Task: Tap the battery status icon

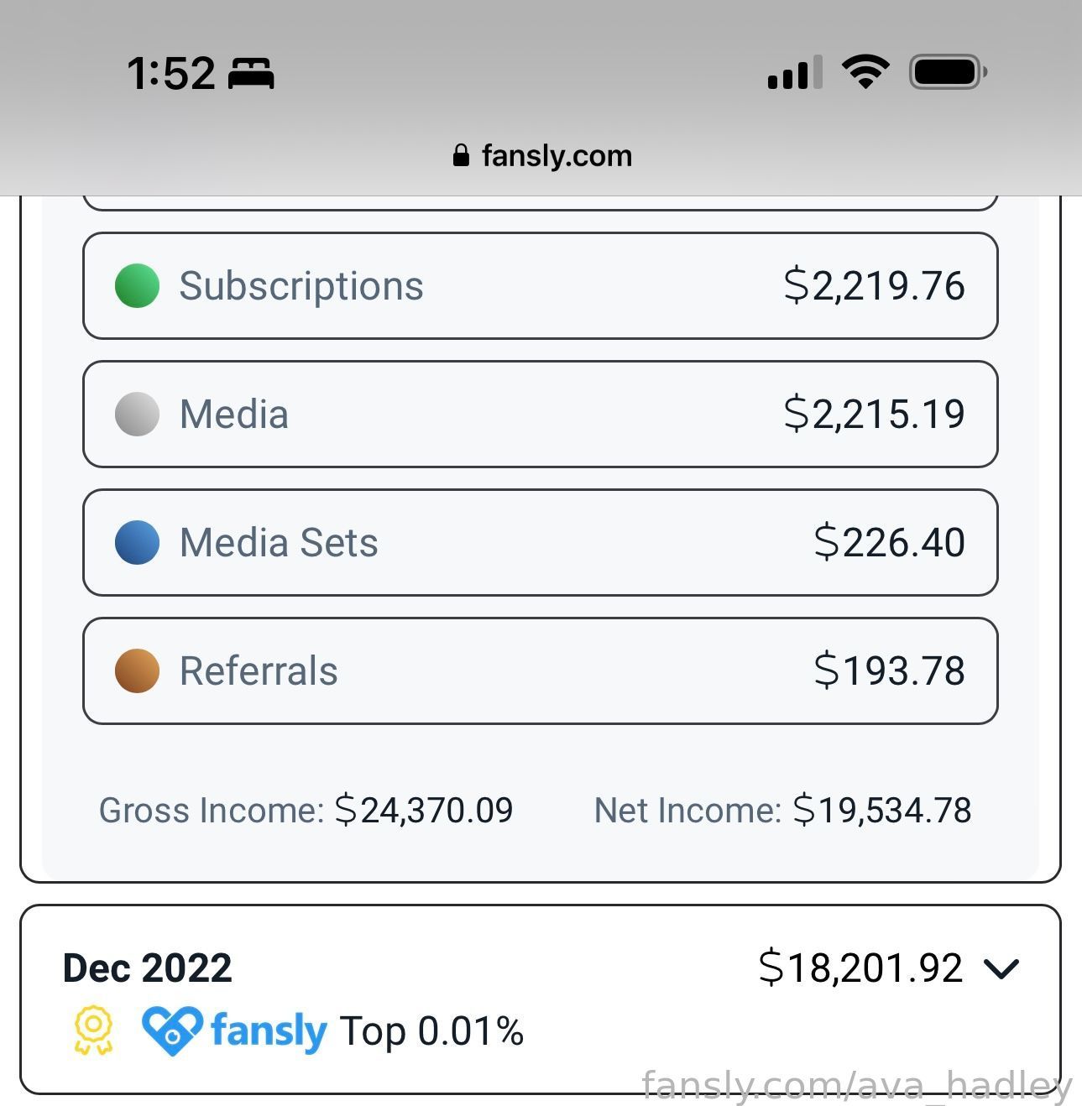Action: [949, 72]
